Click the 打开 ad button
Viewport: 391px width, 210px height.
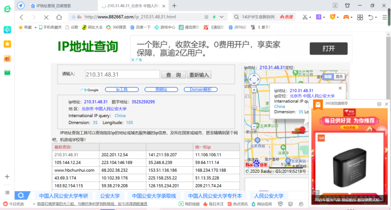click(x=328, y=48)
